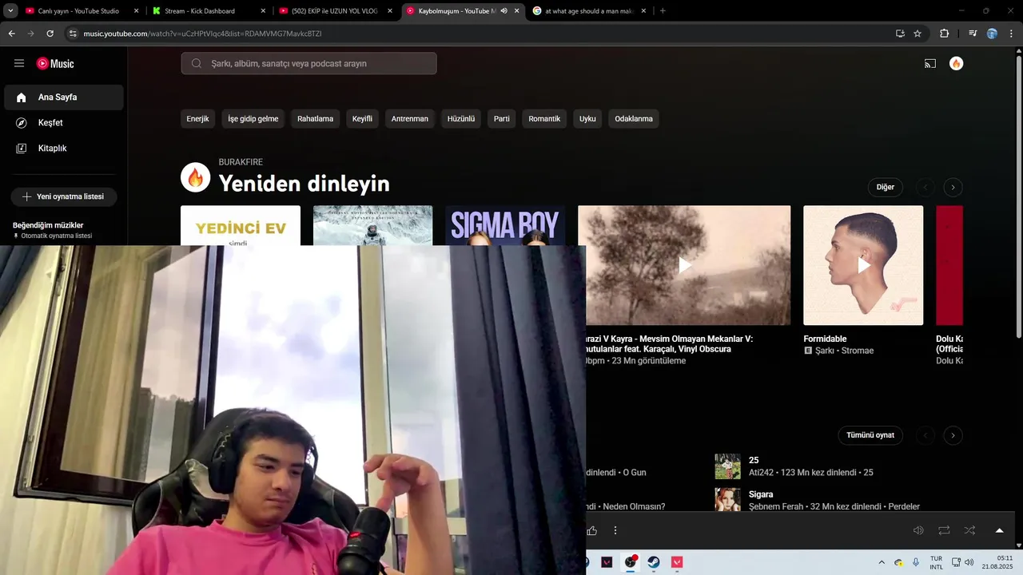This screenshot has width=1023, height=575.
Task: Select the Rahatlama mood chip
Action: tap(315, 119)
